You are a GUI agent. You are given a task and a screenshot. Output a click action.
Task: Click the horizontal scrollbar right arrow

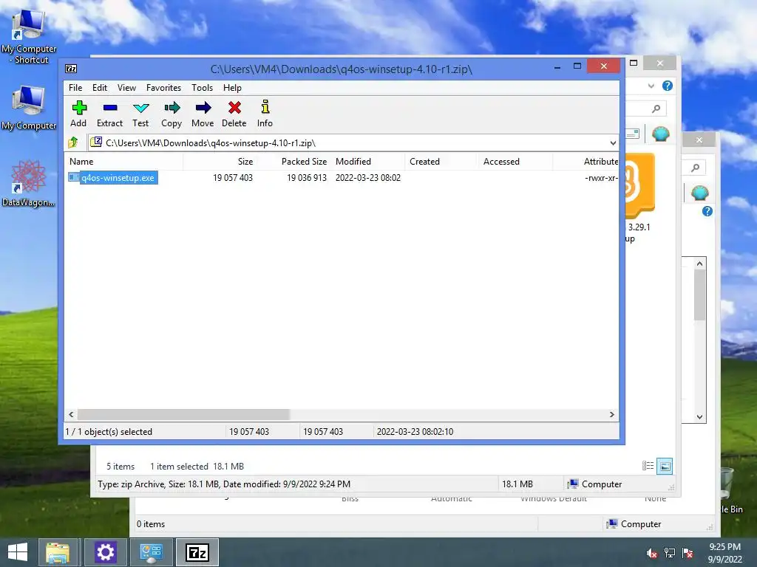611,415
